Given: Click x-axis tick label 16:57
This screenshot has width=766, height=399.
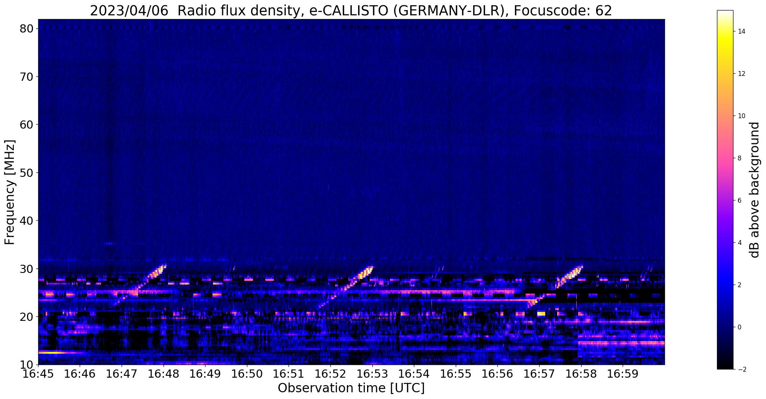Looking at the screenshot, I should pos(539,374).
